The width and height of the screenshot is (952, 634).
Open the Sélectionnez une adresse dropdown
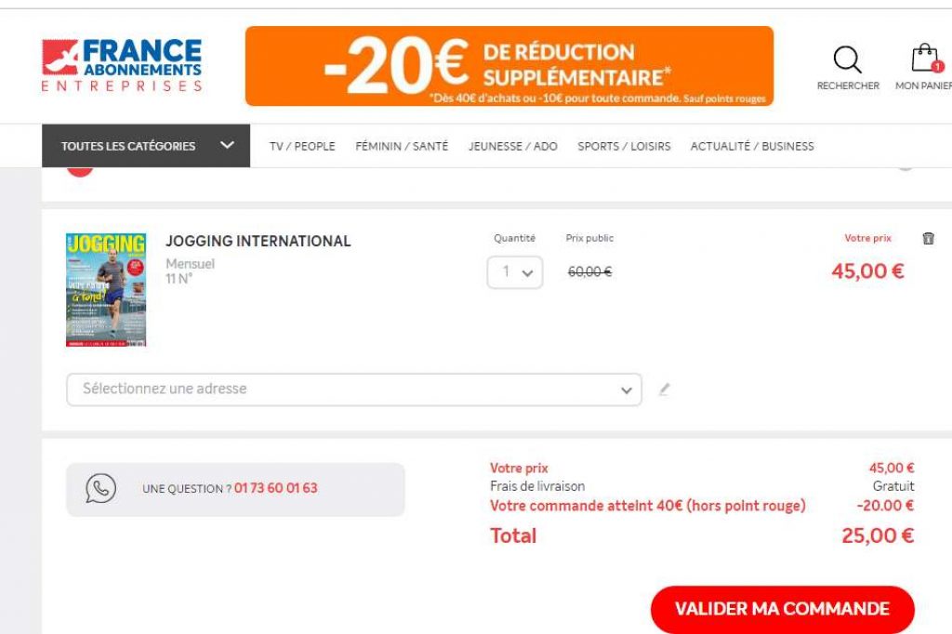353,390
